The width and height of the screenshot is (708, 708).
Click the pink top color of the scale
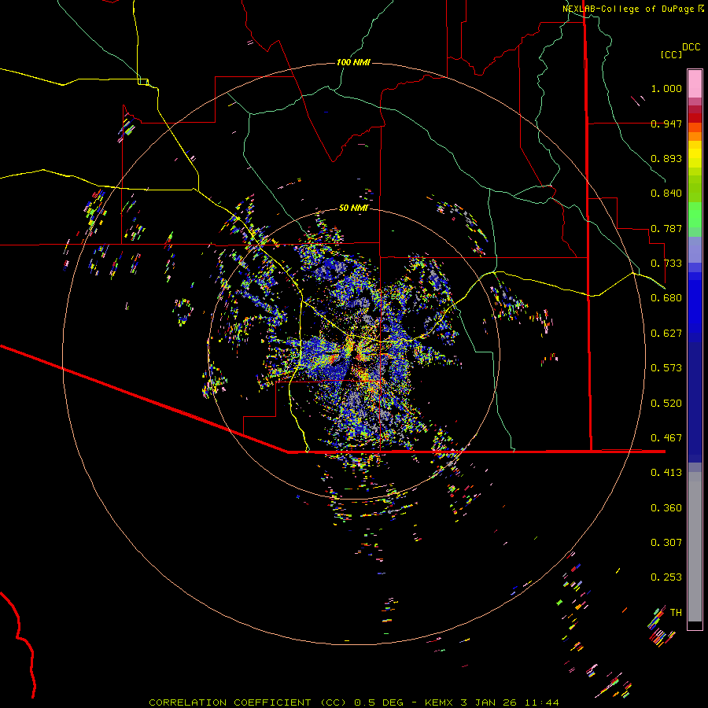pyautogui.click(x=695, y=84)
